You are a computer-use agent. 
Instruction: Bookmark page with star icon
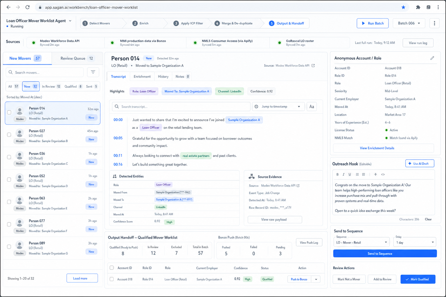403,7
